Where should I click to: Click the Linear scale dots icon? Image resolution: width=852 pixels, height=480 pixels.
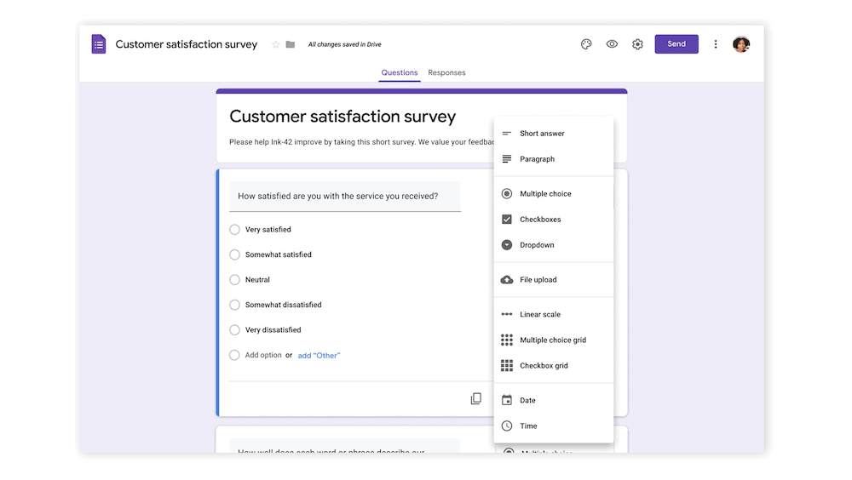506,314
